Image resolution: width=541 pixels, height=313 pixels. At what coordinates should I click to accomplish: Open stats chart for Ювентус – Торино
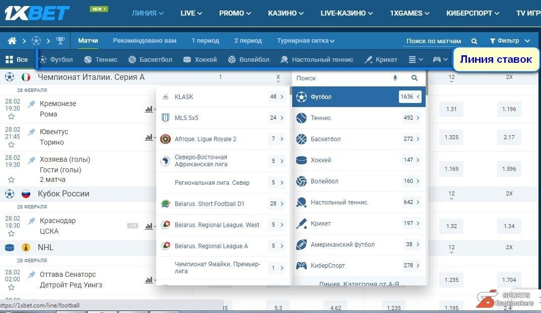click(x=149, y=137)
